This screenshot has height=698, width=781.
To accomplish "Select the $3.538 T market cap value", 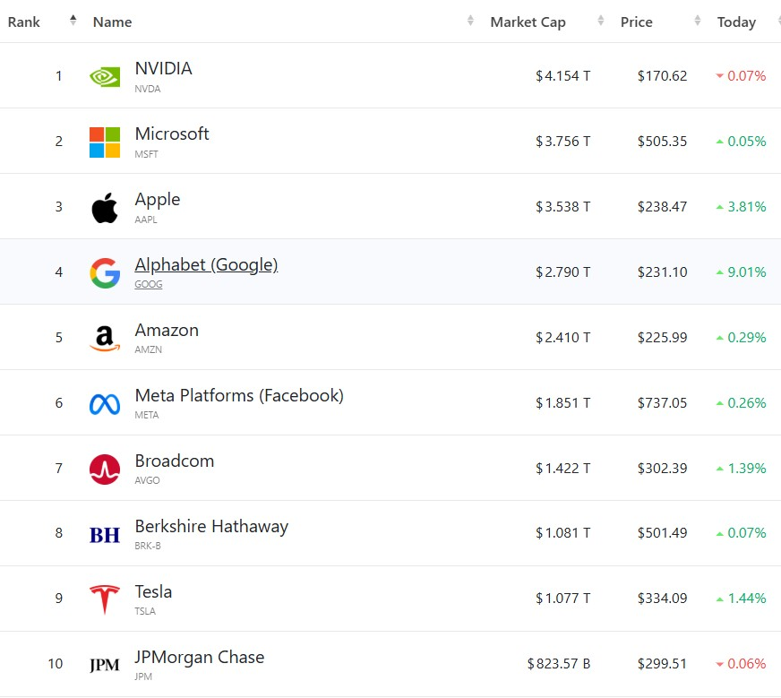I will 562,207.
